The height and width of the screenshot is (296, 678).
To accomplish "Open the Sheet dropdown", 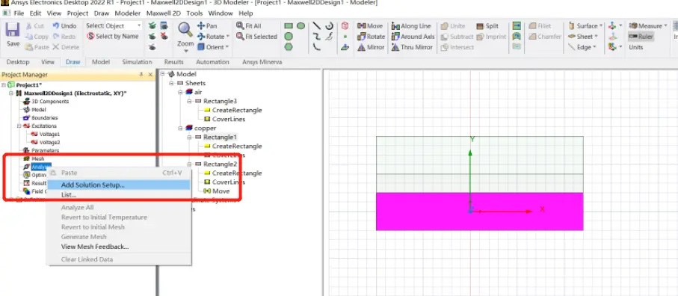I will click(597, 37).
